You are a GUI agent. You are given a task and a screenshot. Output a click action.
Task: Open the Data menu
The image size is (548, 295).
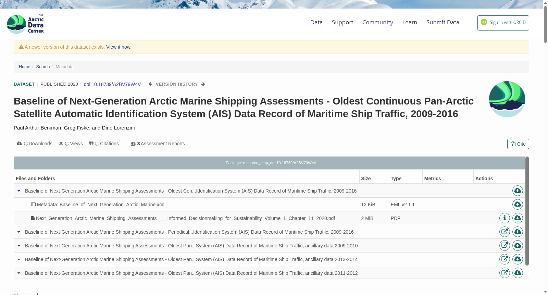(316, 22)
